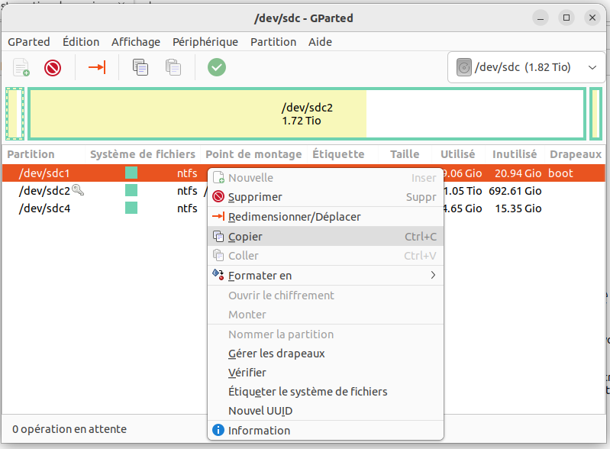Screen dimensions: 610x449
Task: Click the Taille column header
Action: coord(405,154)
